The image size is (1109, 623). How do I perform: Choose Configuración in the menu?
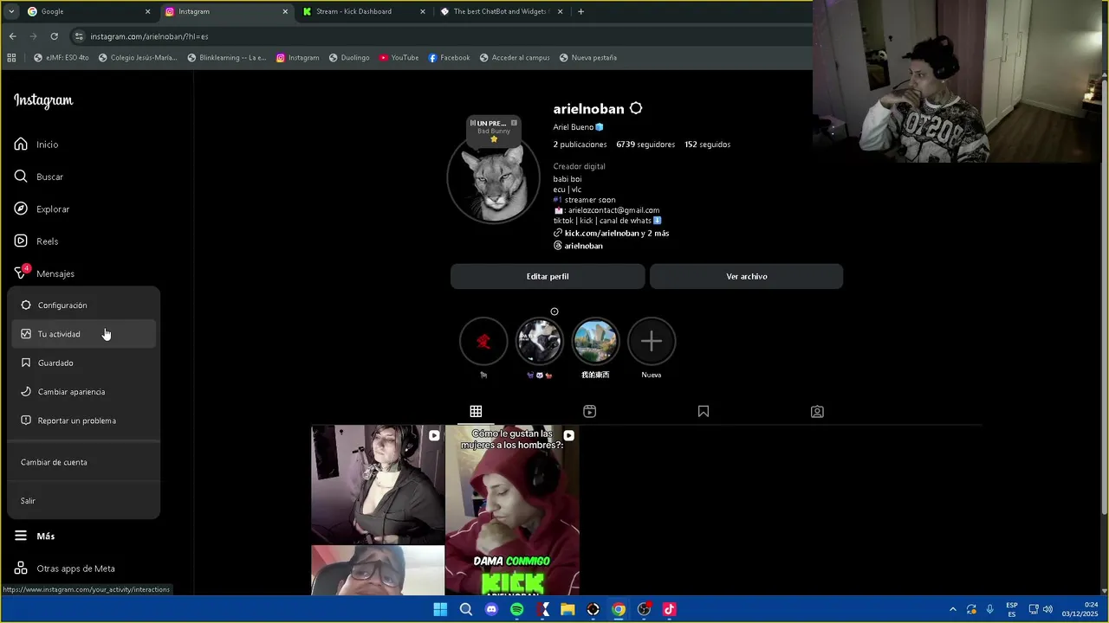[x=84, y=305]
